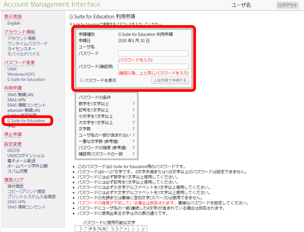304x232 pixels.
Task: Click the 一意な文字数 (参考値) row
Action: 106,141
